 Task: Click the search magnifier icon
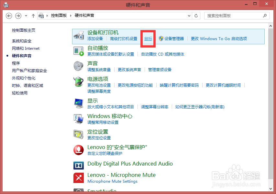[265, 16]
